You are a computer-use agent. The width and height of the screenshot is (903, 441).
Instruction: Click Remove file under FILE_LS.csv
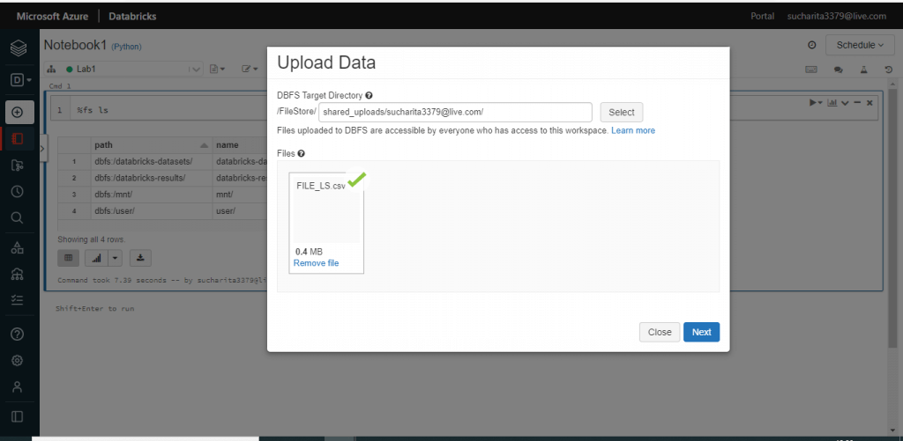click(x=316, y=263)
